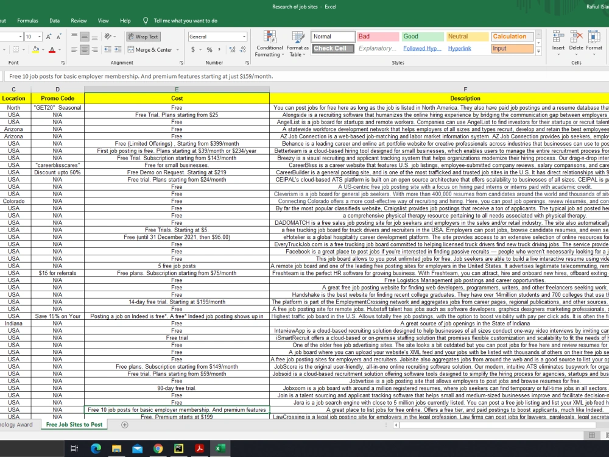Decrease decimal places
Image resolution: width=609 pixels, height=457 pixels.
pyautogui.click(x=243, y=49)
